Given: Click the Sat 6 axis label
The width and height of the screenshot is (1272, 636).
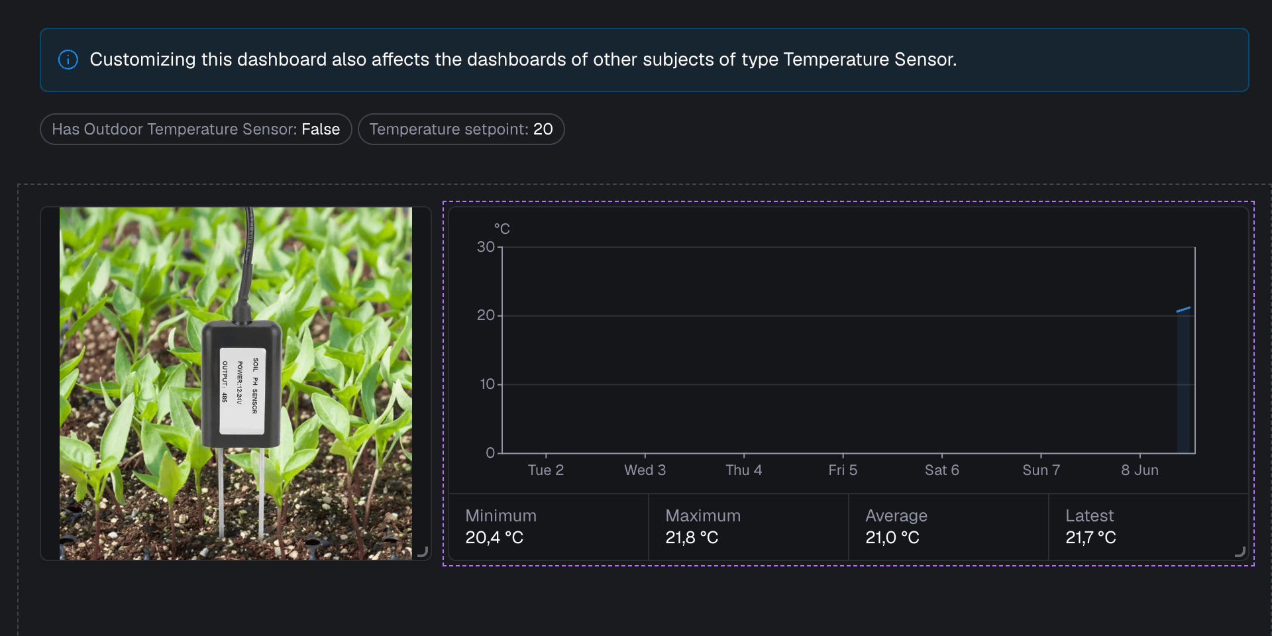Looking at the screenshot, I should (x=942, y=470).
